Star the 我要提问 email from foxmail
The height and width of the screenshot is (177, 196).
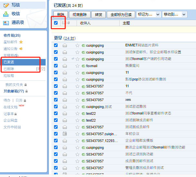[77, 66]
